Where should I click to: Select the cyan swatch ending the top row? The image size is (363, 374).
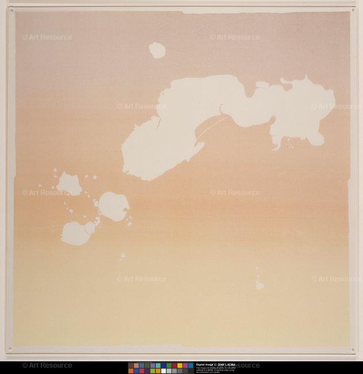click(x=191, y=365)
